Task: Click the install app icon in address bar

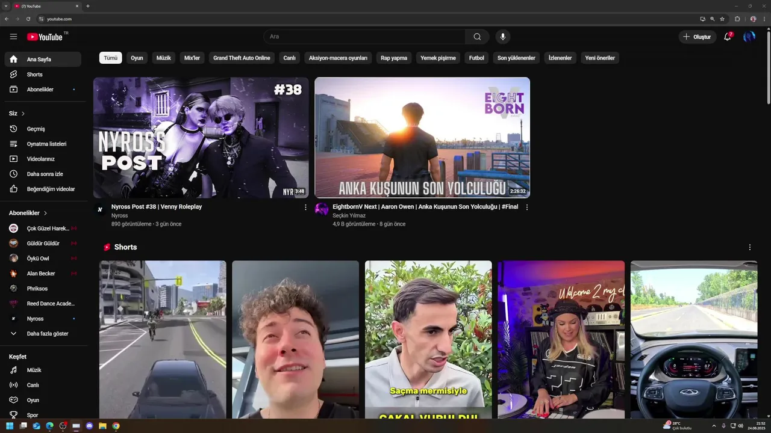Action: 702,19
